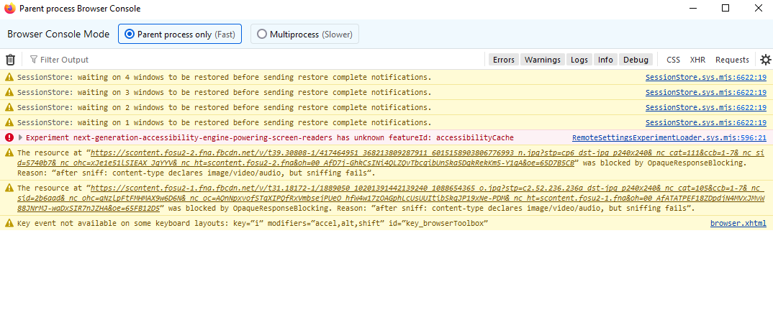Click warning icon on '3 windows' message
773x328 pixels.
coord(9,92)
